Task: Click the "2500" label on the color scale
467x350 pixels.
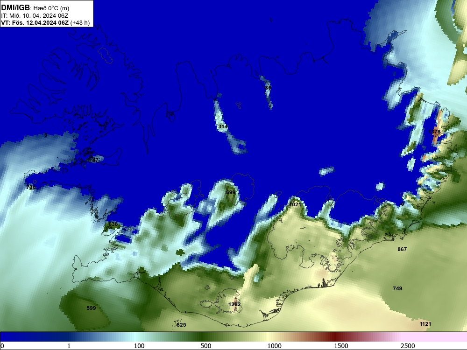Action: pyautogui.click(x=408, y=346)
